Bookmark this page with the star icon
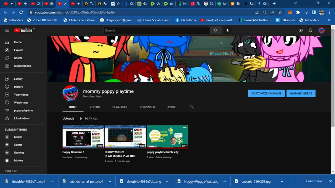Screen dimensions: 335x188 click(x=280, y=12)
